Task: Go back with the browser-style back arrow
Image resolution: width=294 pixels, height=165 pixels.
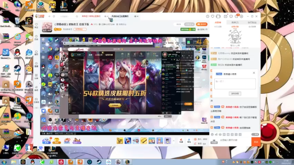Action: click(50, 16)
